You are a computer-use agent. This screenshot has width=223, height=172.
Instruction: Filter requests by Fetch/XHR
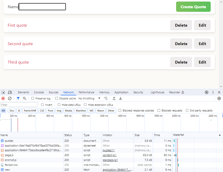pos(30,110)
